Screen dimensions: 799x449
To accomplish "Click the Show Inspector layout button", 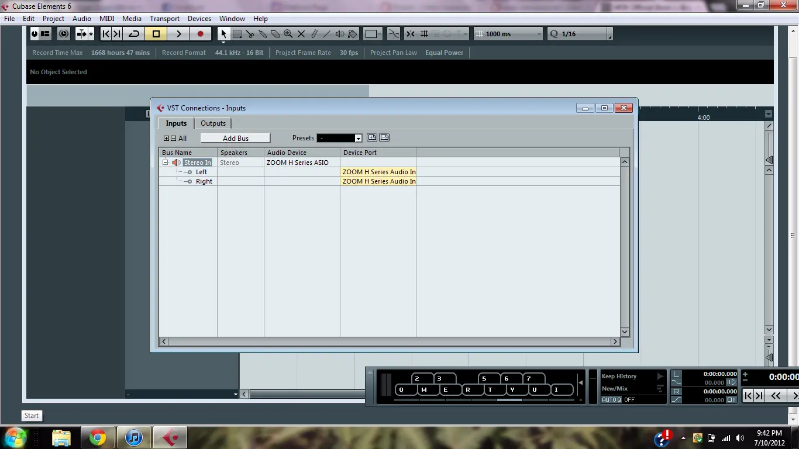I will coord(45,34).
